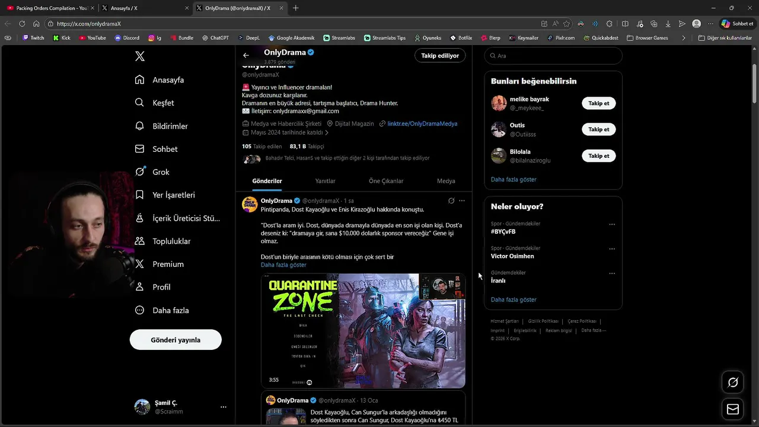
Task: Click Grok icon on OnlyDrama post
Action: 451,201
